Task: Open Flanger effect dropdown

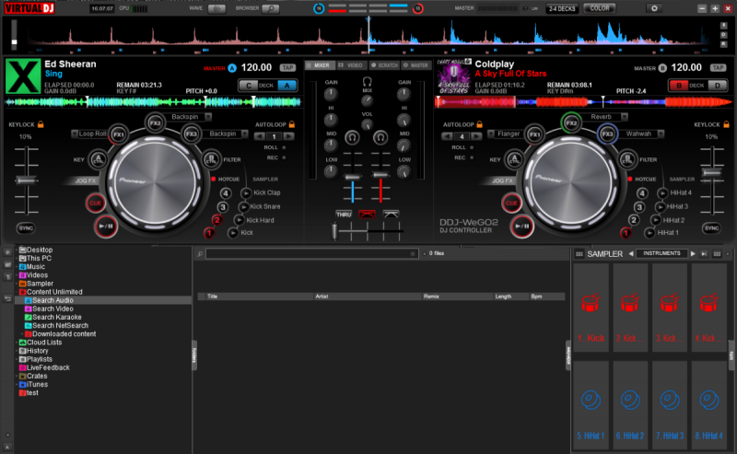Action: click(x=491, y=134)
